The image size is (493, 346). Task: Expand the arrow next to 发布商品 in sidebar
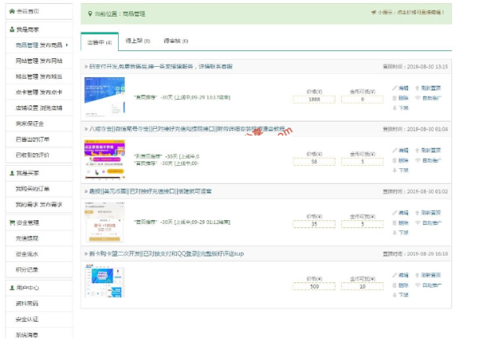pos(68,45)
